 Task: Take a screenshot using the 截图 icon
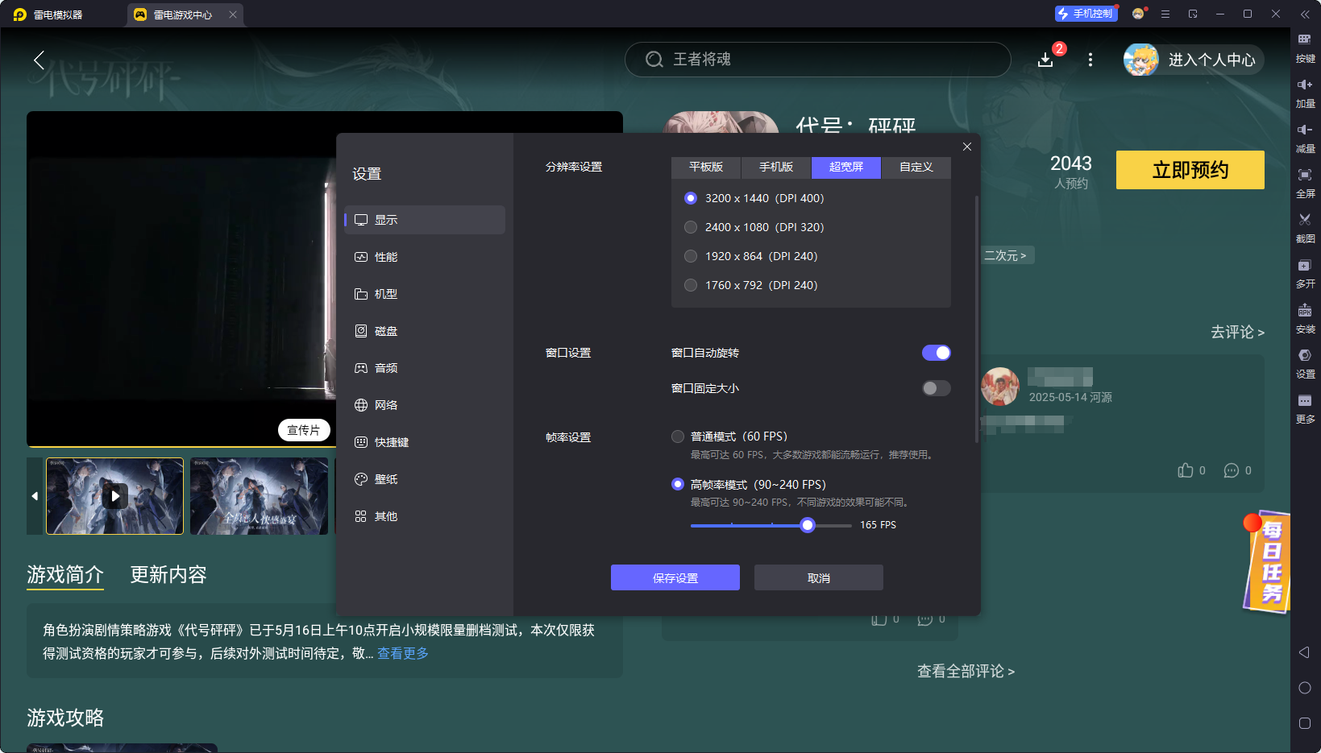tap(1306, 228)
